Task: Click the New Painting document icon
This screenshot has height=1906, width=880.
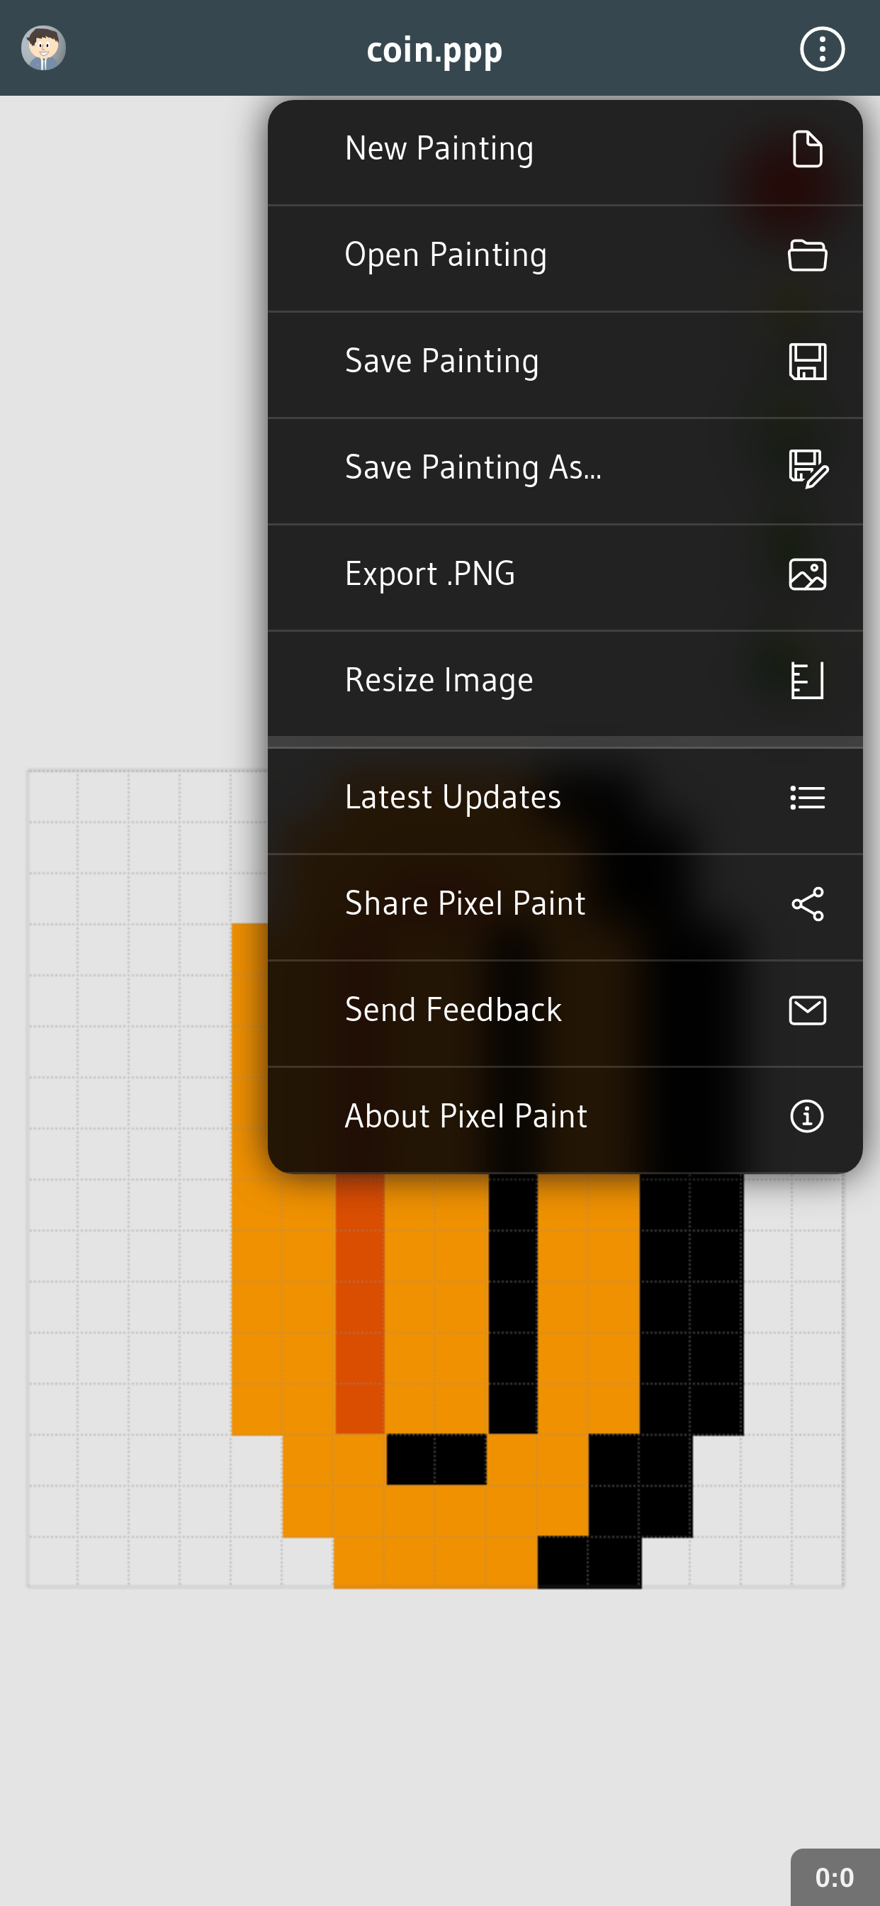Action: (807, 150)
